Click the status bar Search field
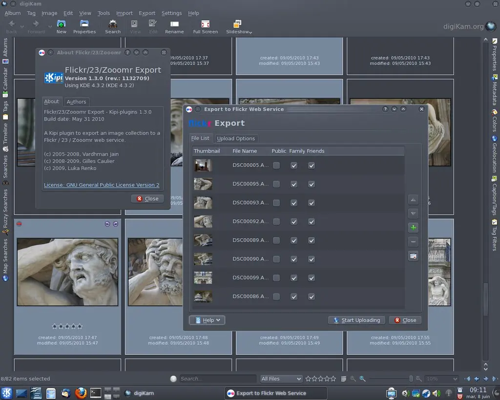 pos(217,379)
